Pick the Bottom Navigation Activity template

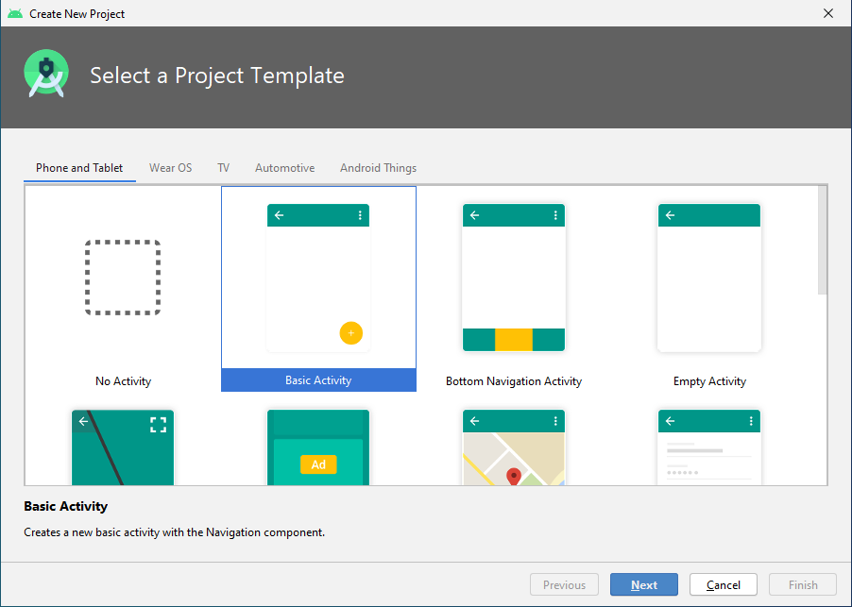point(514,278)
